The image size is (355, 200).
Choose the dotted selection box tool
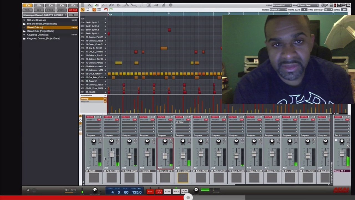[87, 10]
